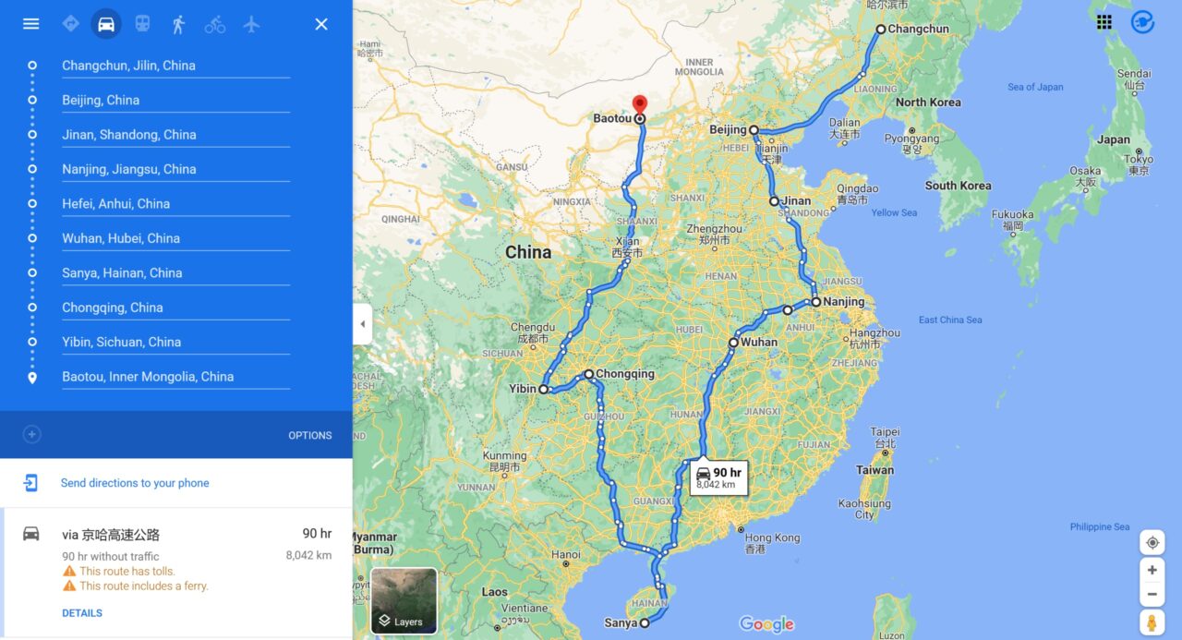1182x640 pixels.
Task: Zoom out on the map
Action: pos(1152,594)
